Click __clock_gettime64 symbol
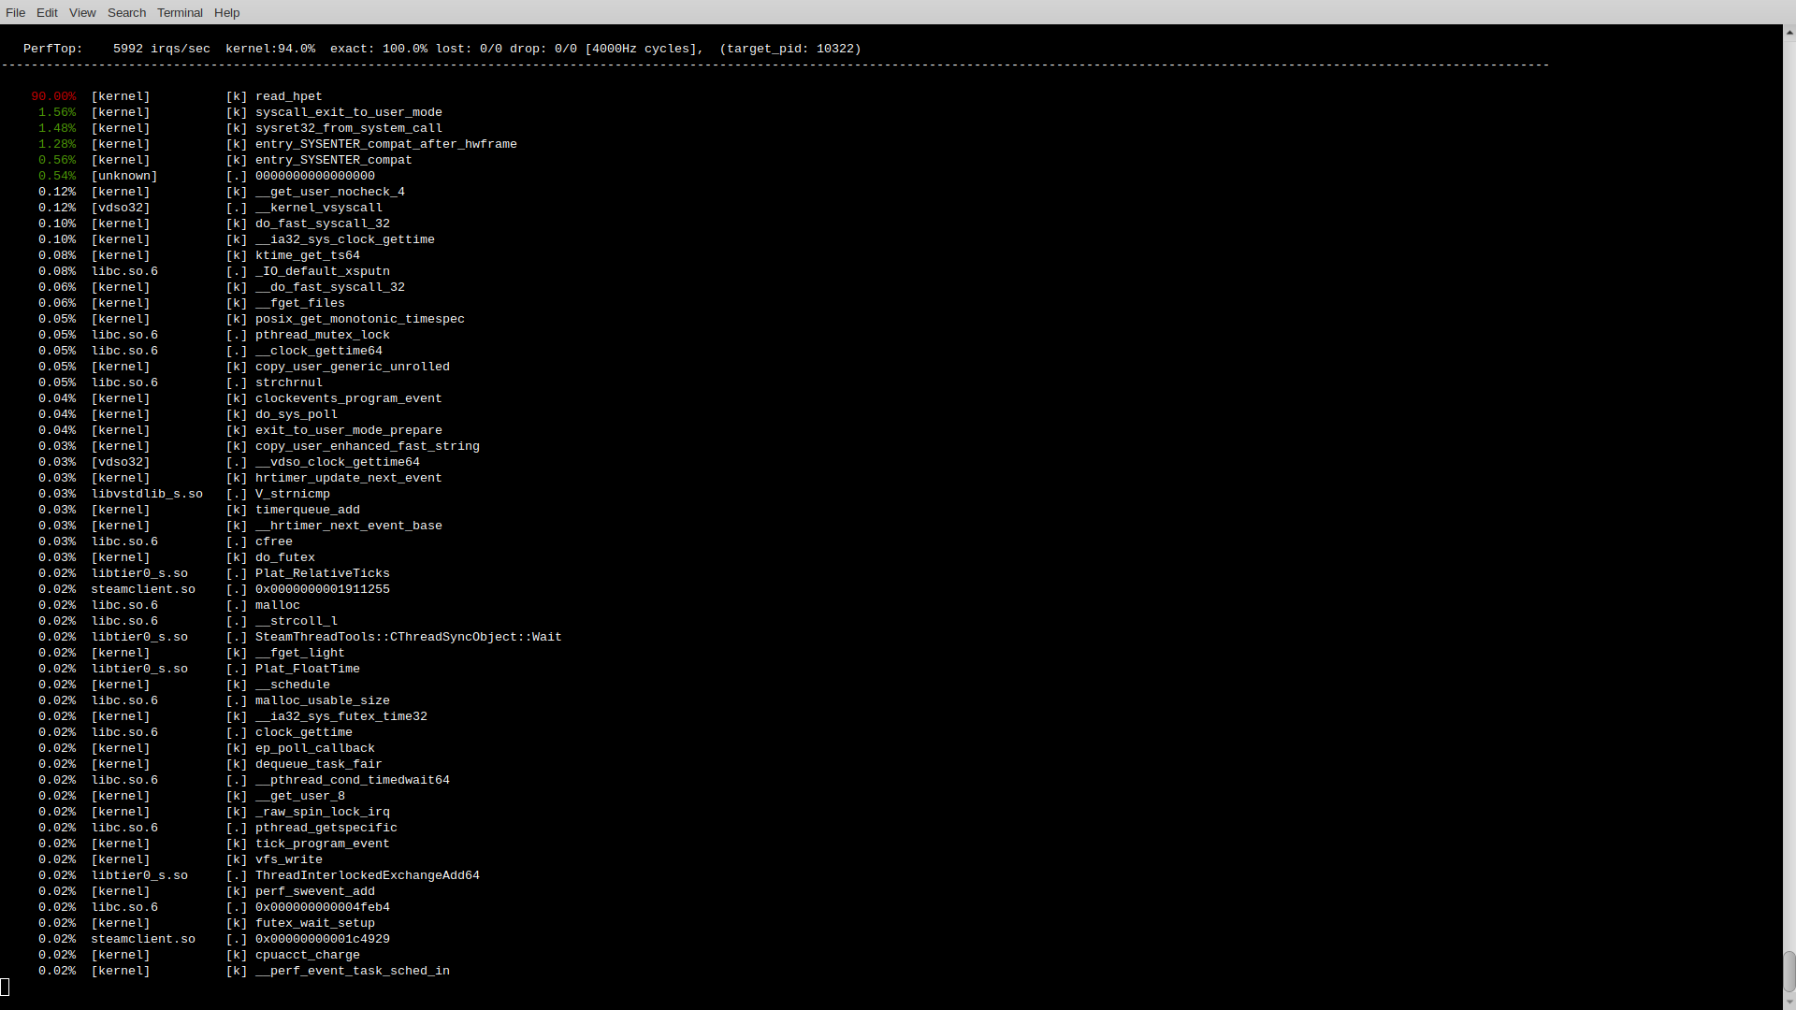Viewport: 1796px width, 1010px height. coord(318,351)
